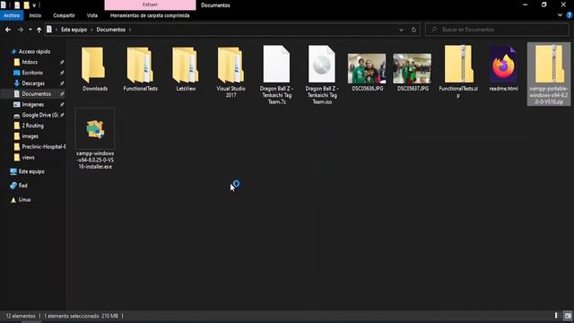Open Descargas in the sidebar
This screenshot has height=323, width=574.
[x=33, y=83]
